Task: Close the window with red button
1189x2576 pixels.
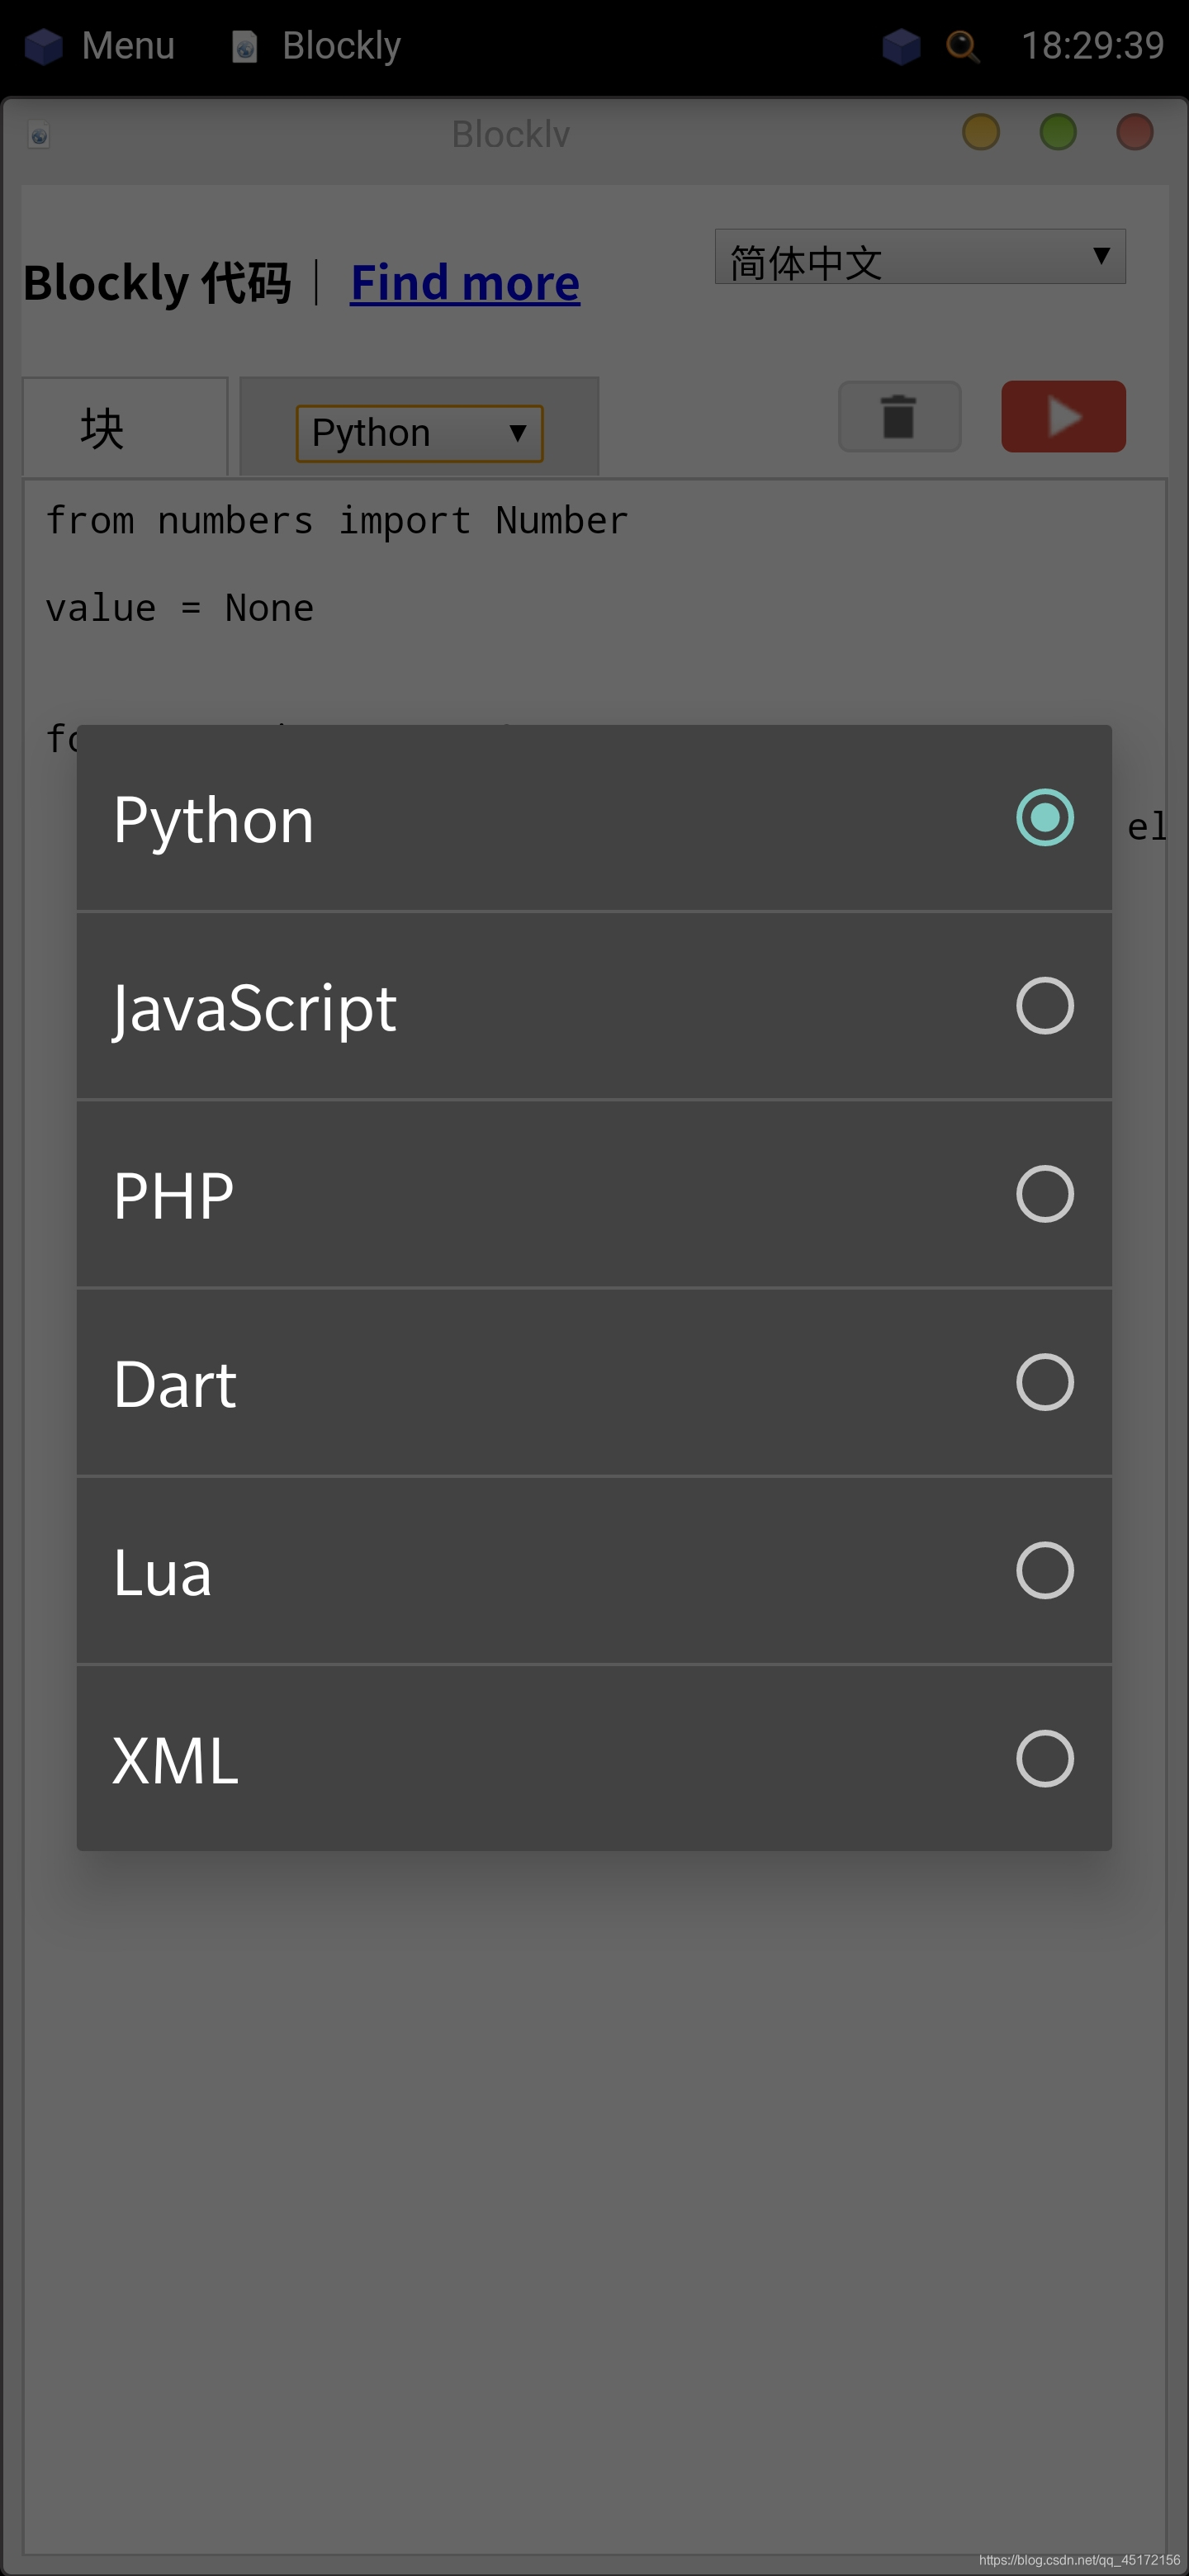Action: (x=1134, y=132)
